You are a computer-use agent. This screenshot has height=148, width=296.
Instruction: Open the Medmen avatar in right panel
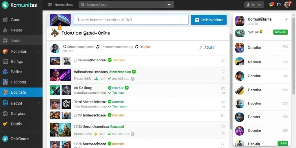point(240,62)
